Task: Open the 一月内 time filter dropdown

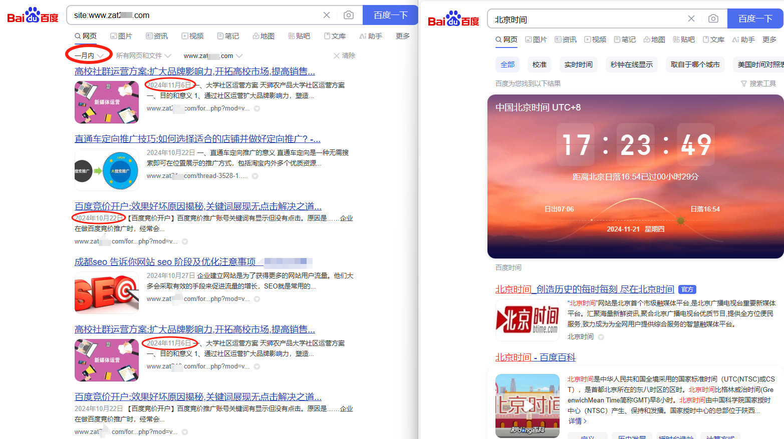Action: [89, 55]
